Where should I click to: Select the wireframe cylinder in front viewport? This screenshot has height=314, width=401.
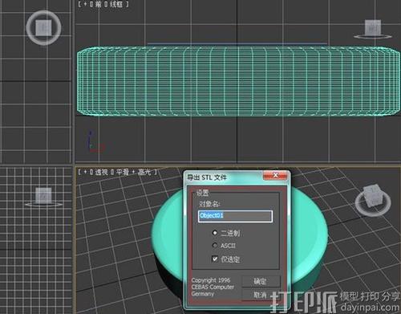tap(238, 81)
